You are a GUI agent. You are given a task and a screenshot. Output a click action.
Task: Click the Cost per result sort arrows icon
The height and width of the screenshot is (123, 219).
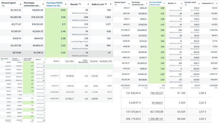(x=186, y=5)
